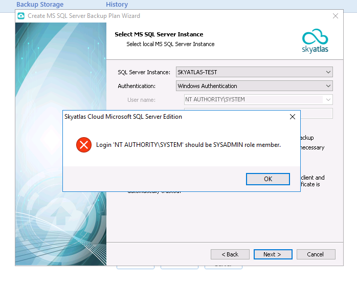The width and height of the screenshot is (357, 283).
Task: Click the password field below User name
Action: click(x=317, y=113)
